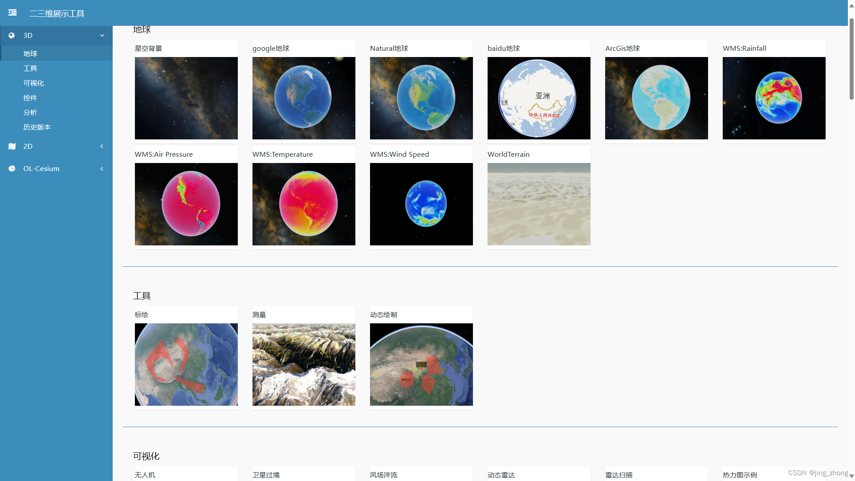Click the vertical page scrollbar thumb
The image size is (855, 481).
coord(851,58)
